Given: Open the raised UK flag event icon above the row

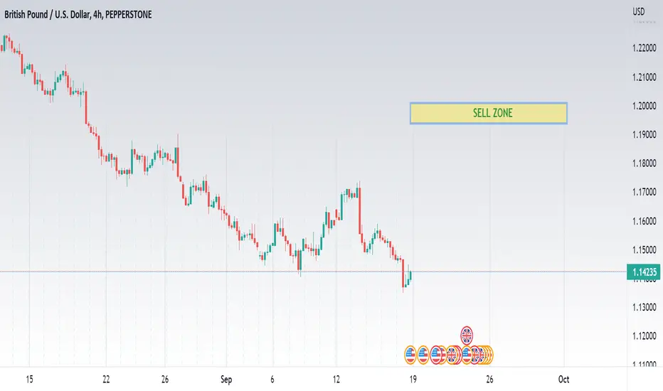Looking at the screenshot, I should coord(467,336).
